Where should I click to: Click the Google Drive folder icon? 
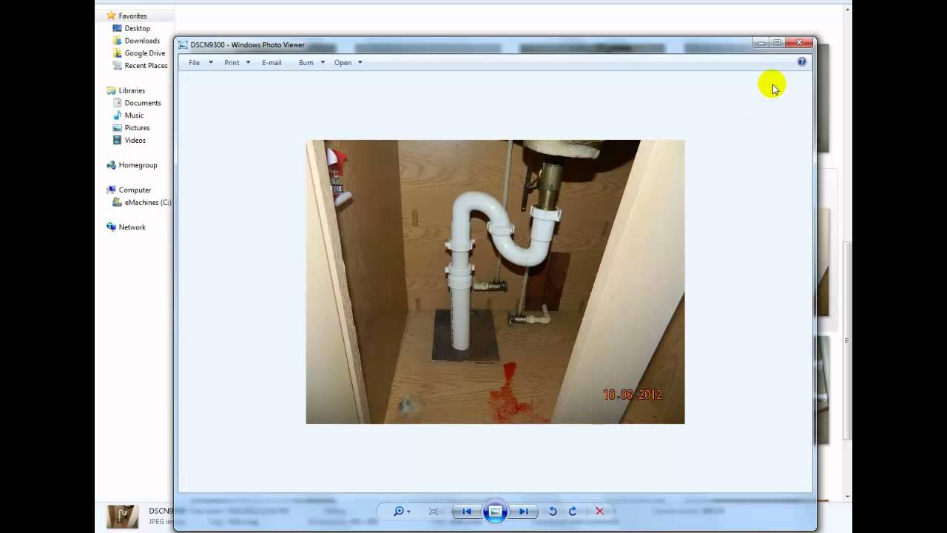pos(117,53)
